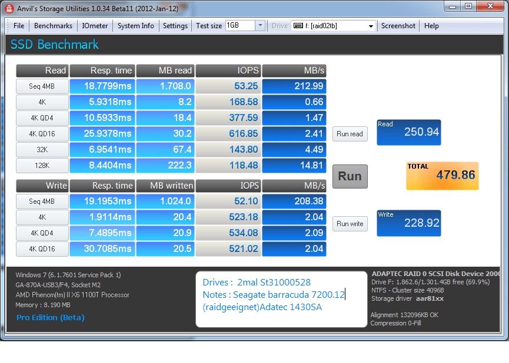Open the Benchmarks menu
The height and width of the screenshot is (363, 509).
tap(53, 26)
